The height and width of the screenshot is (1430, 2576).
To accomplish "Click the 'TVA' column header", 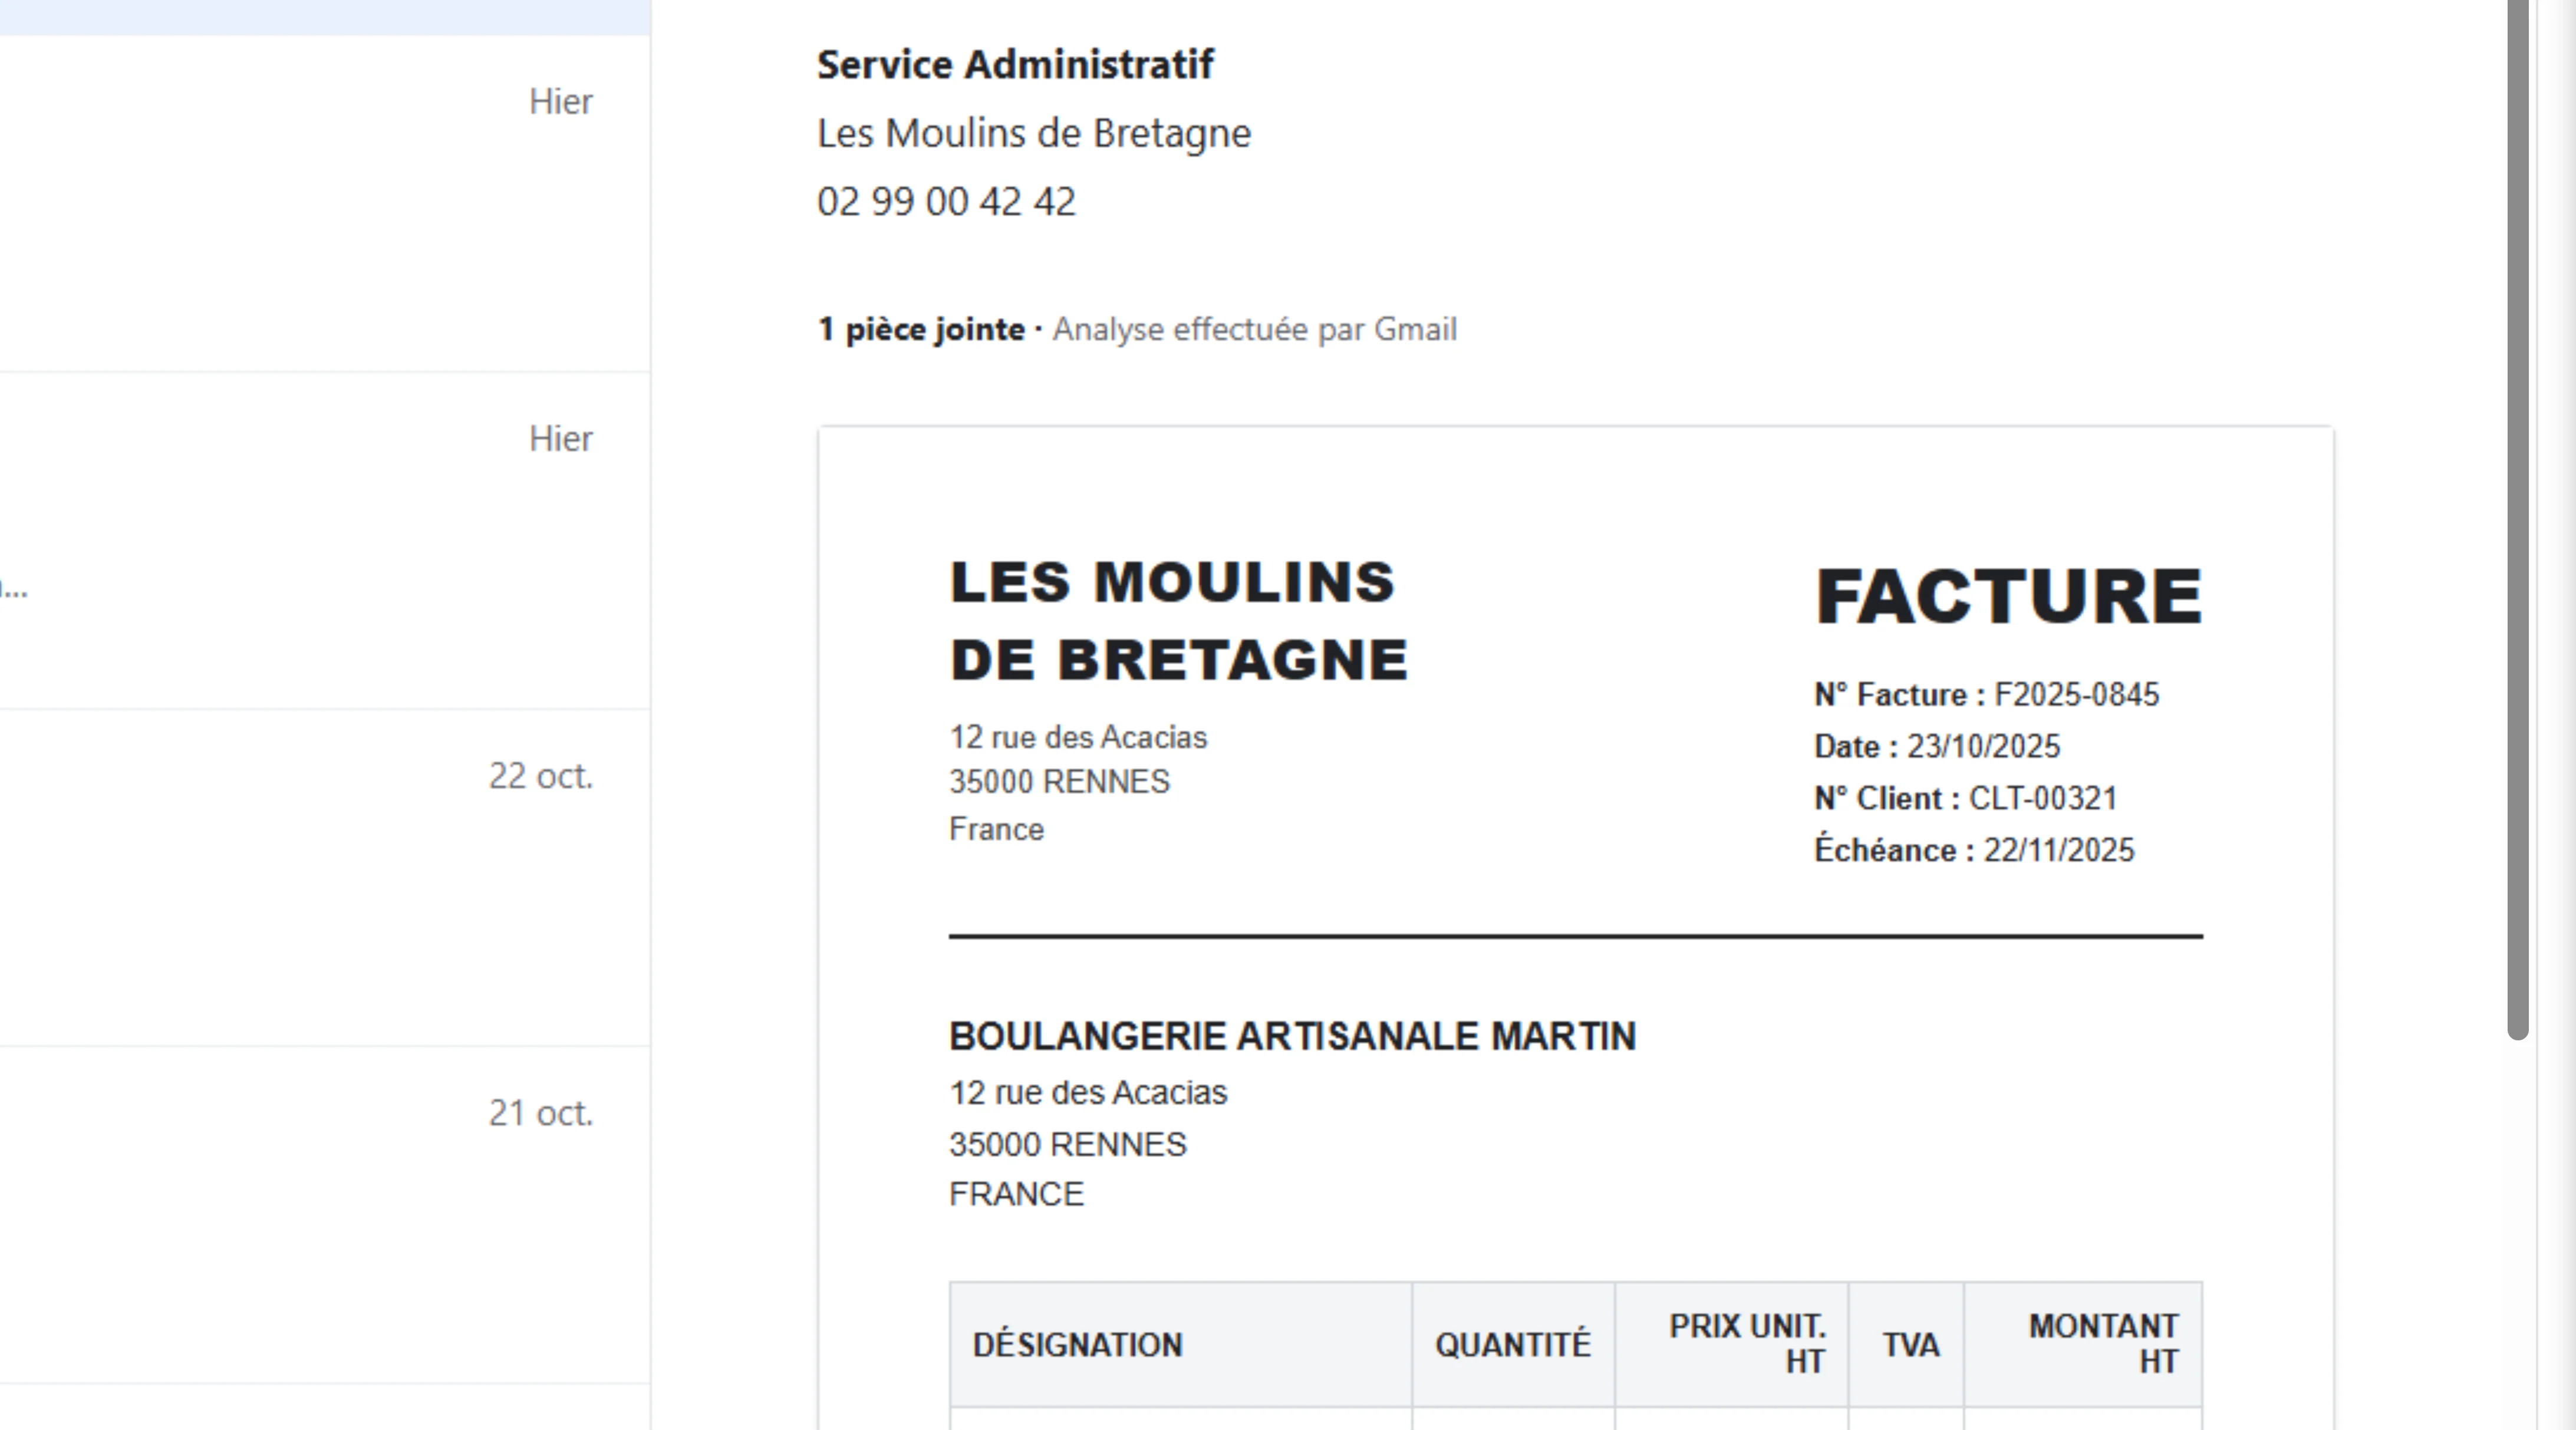I will point(1906,1345).
